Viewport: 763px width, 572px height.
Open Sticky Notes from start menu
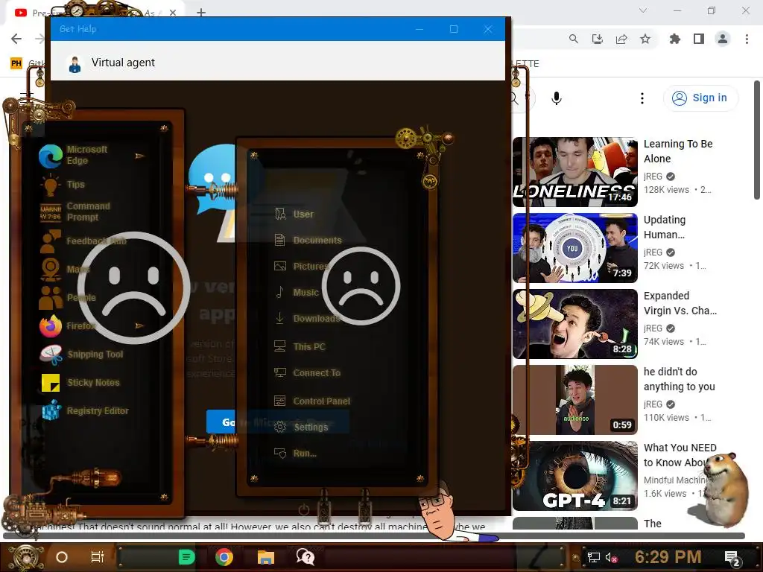pos(80,382)
